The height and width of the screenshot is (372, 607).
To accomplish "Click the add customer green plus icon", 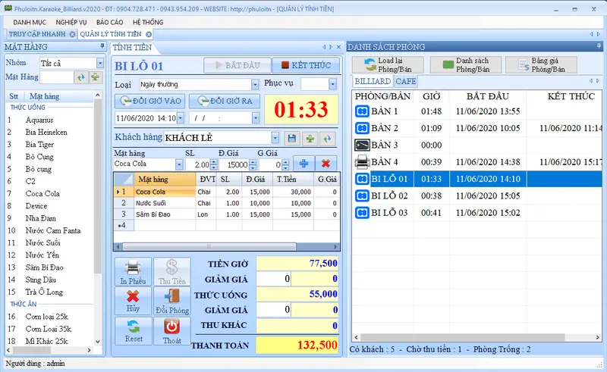I will click(x=310, y=139).
